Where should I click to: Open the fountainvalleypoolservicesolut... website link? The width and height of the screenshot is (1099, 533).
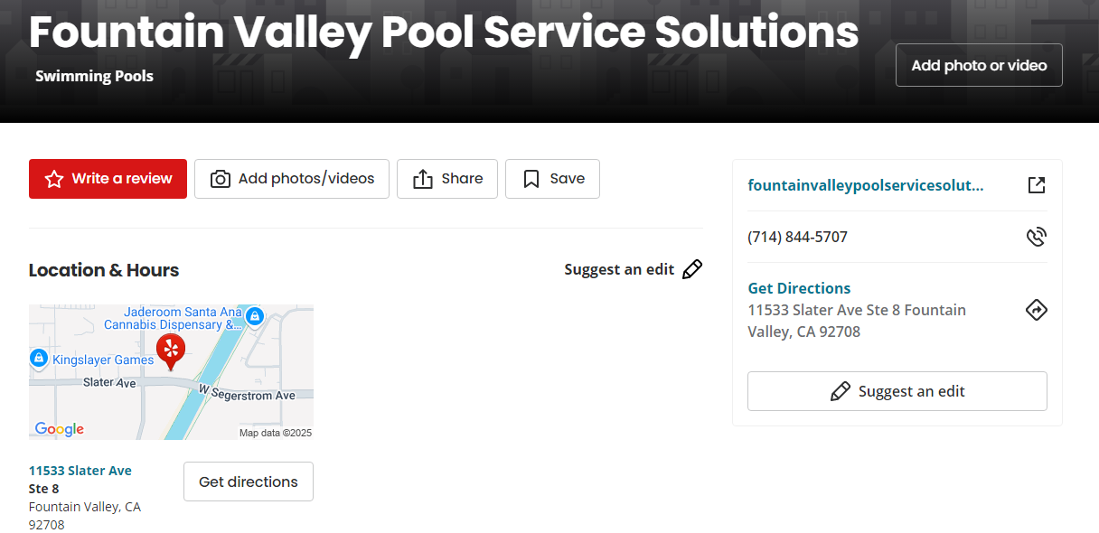tap(866, 185)
